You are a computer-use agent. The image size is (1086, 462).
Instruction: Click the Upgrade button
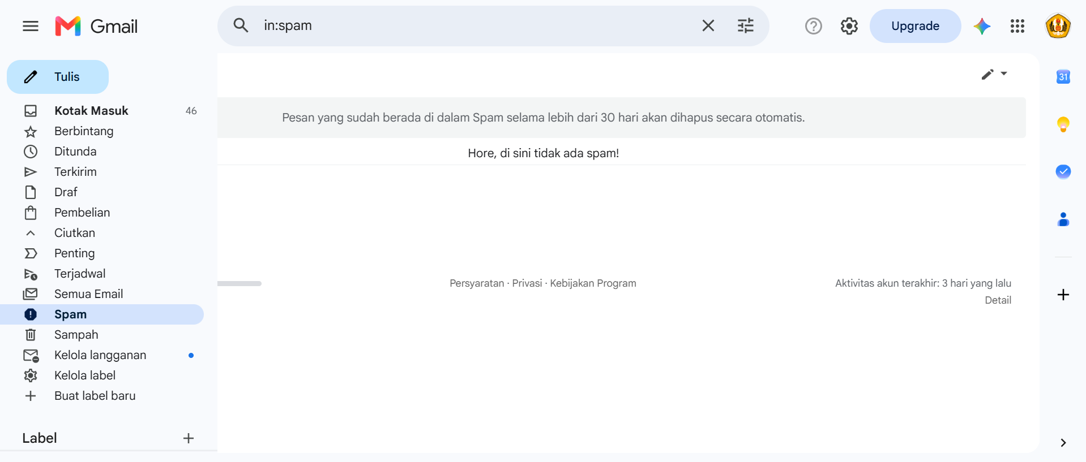(915, 26)
